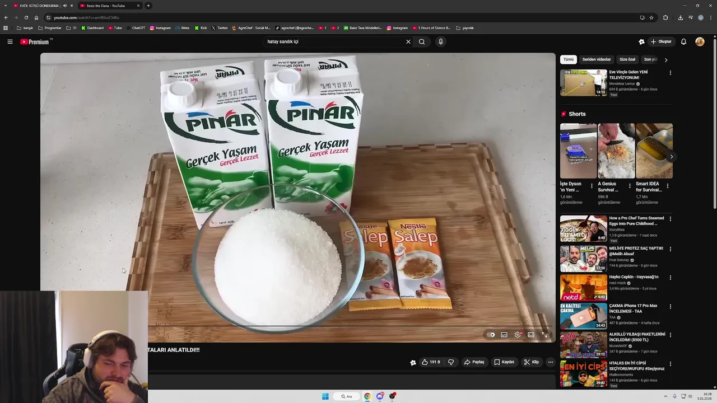Select the Tümü filter chip
The width and height of the screenshot is (717, 403).
[568, 59]
